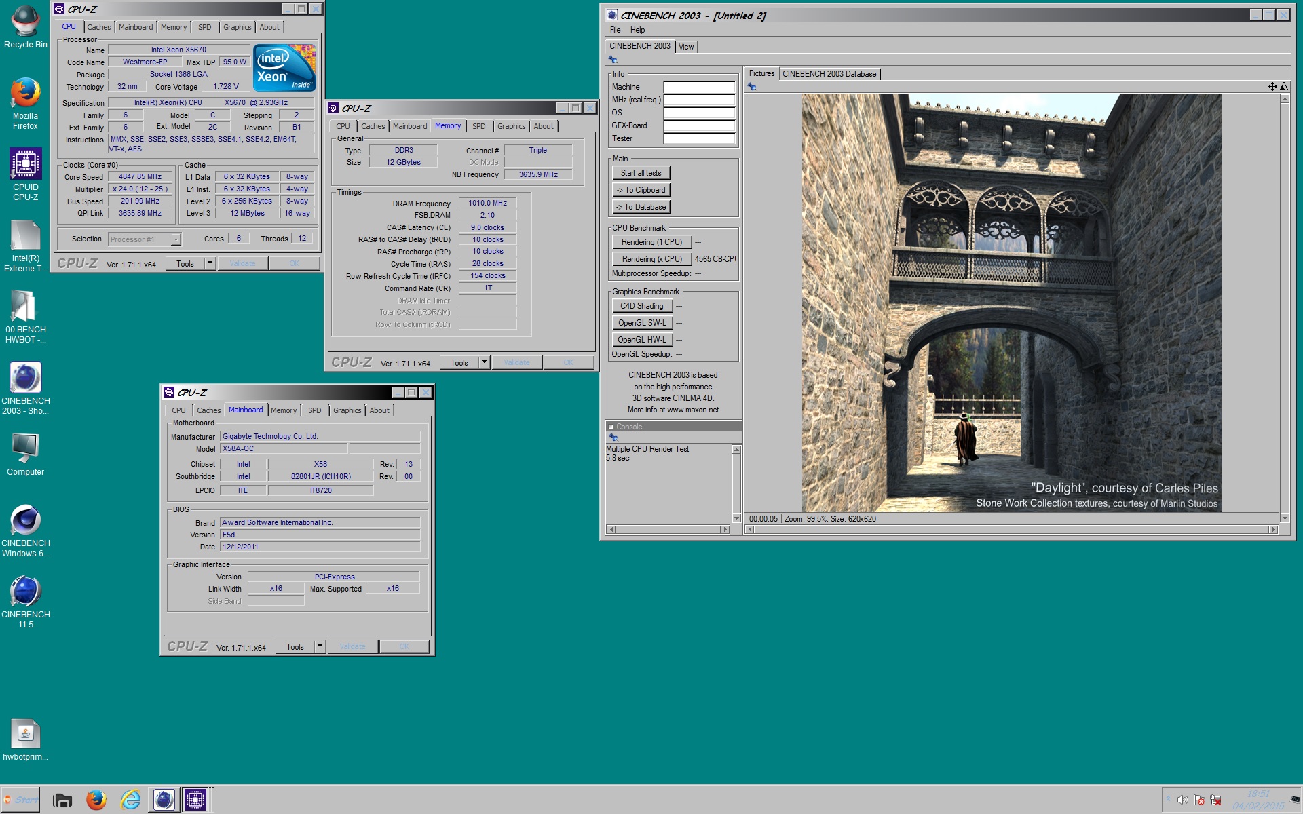Expand Tools dropdown arrow in CPU-Z Memory window
This screenshot has height=814, width=1303.
[484, 362]
